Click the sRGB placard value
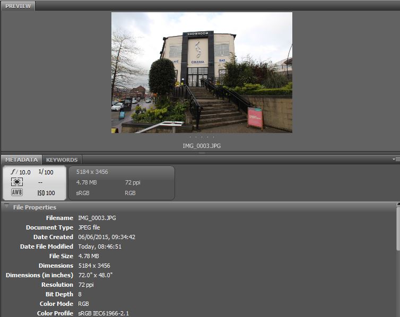This screenshot has height=317, width=400. [83, 193]
